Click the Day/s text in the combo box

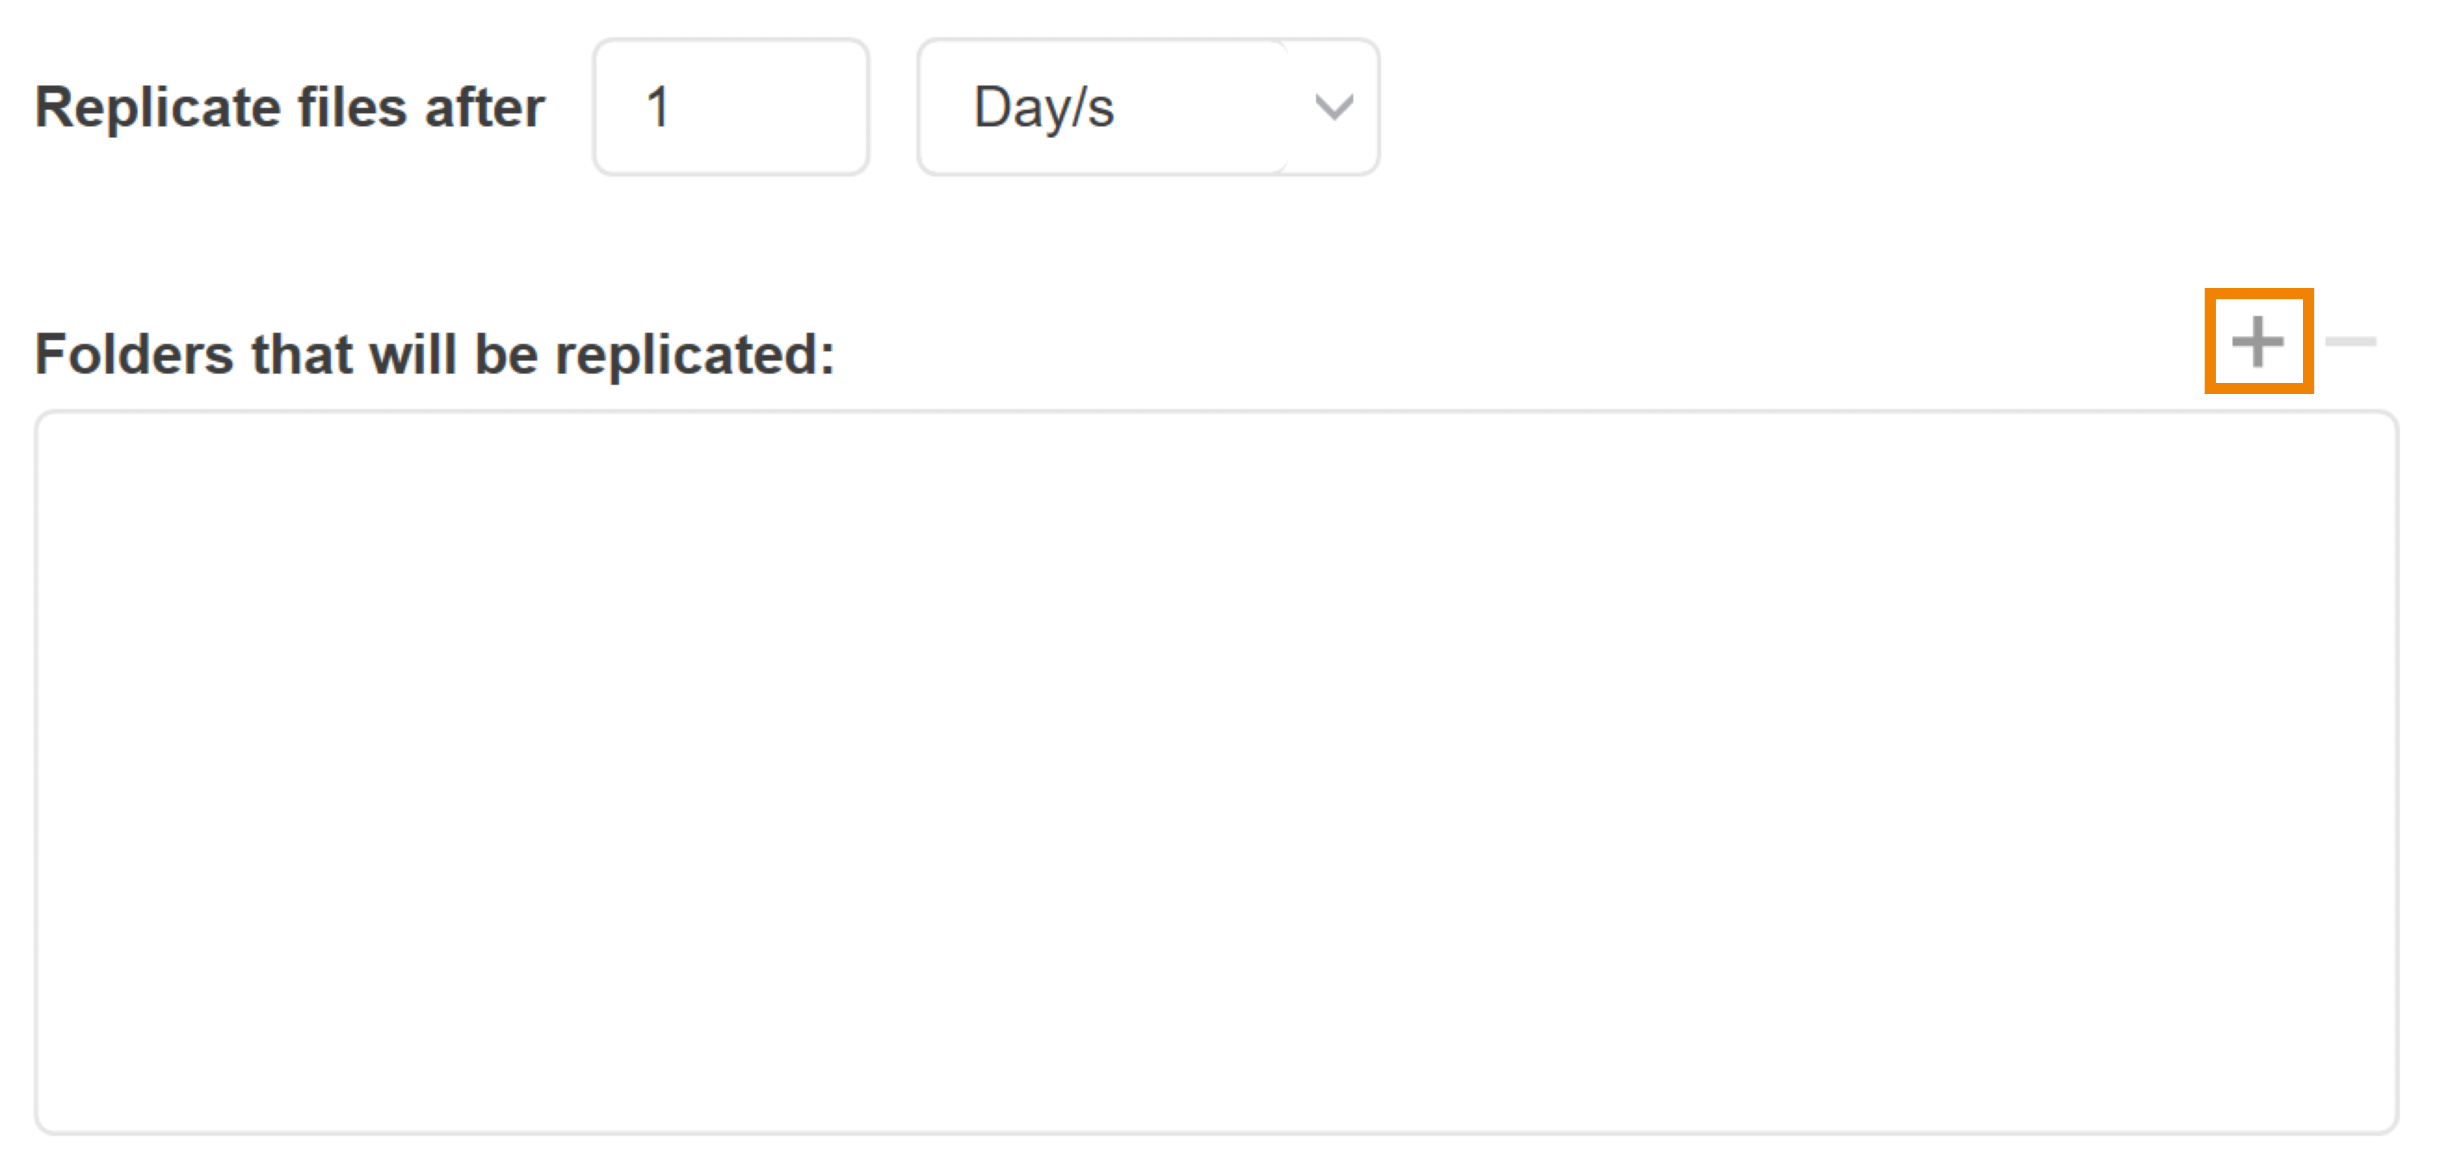pyautogui.click(x=1043, y=107)
